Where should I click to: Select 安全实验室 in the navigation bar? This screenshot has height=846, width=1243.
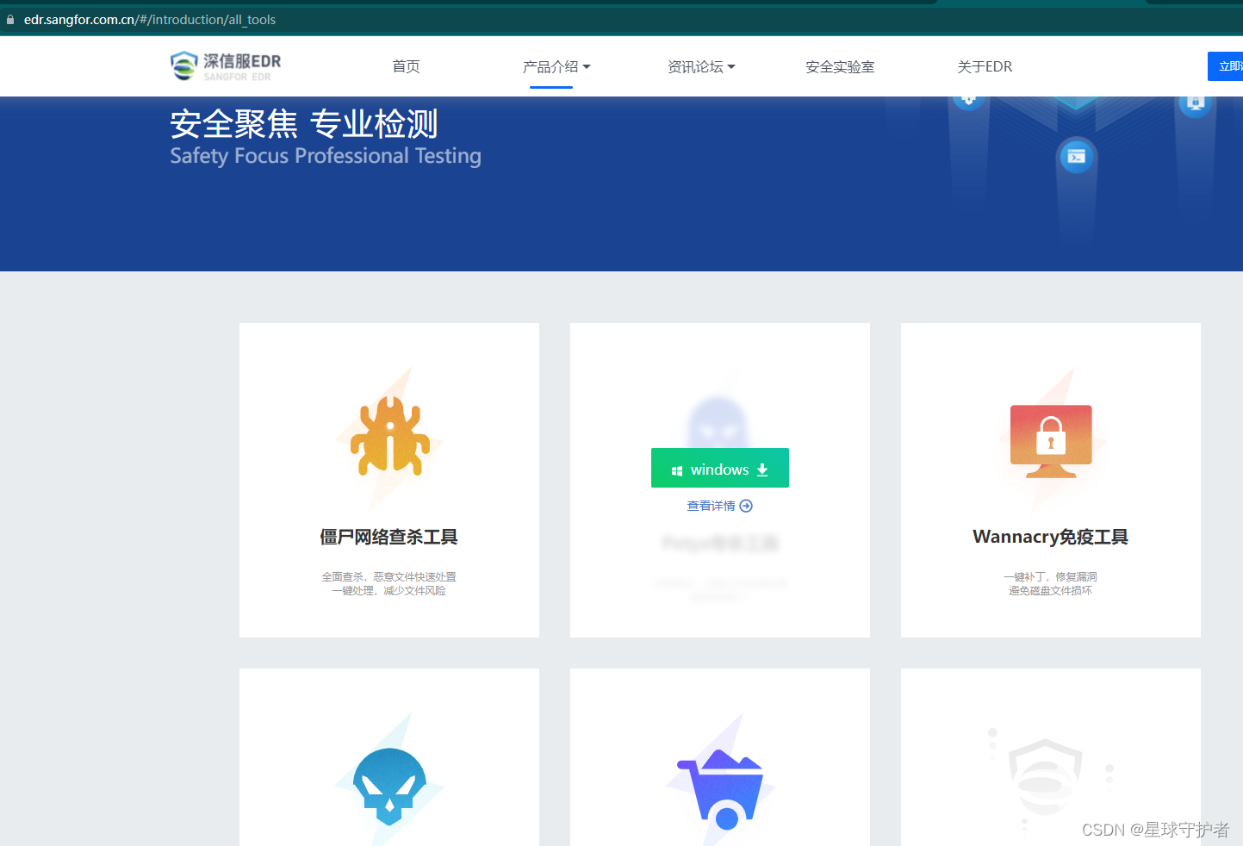(840, 66)
